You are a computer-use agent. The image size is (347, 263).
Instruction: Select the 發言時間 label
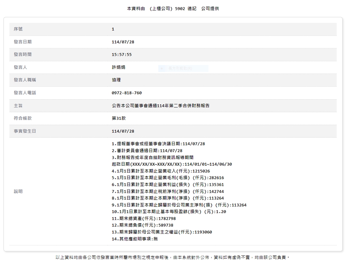tap(23, 55)
